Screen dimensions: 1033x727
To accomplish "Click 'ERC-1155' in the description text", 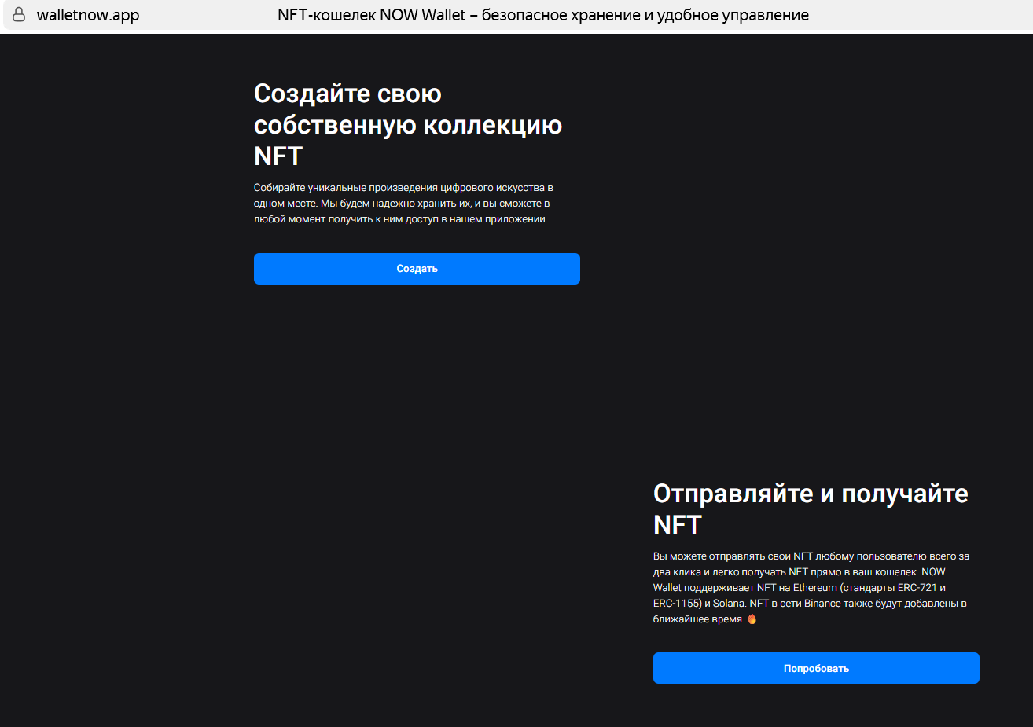I will 676,604.
